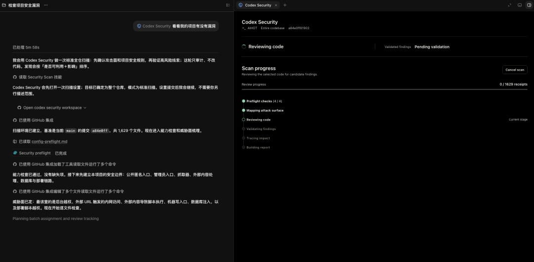Click the Mapping attack surface step
This screenshot has width=534, height=262.
(x=265, y=110)
